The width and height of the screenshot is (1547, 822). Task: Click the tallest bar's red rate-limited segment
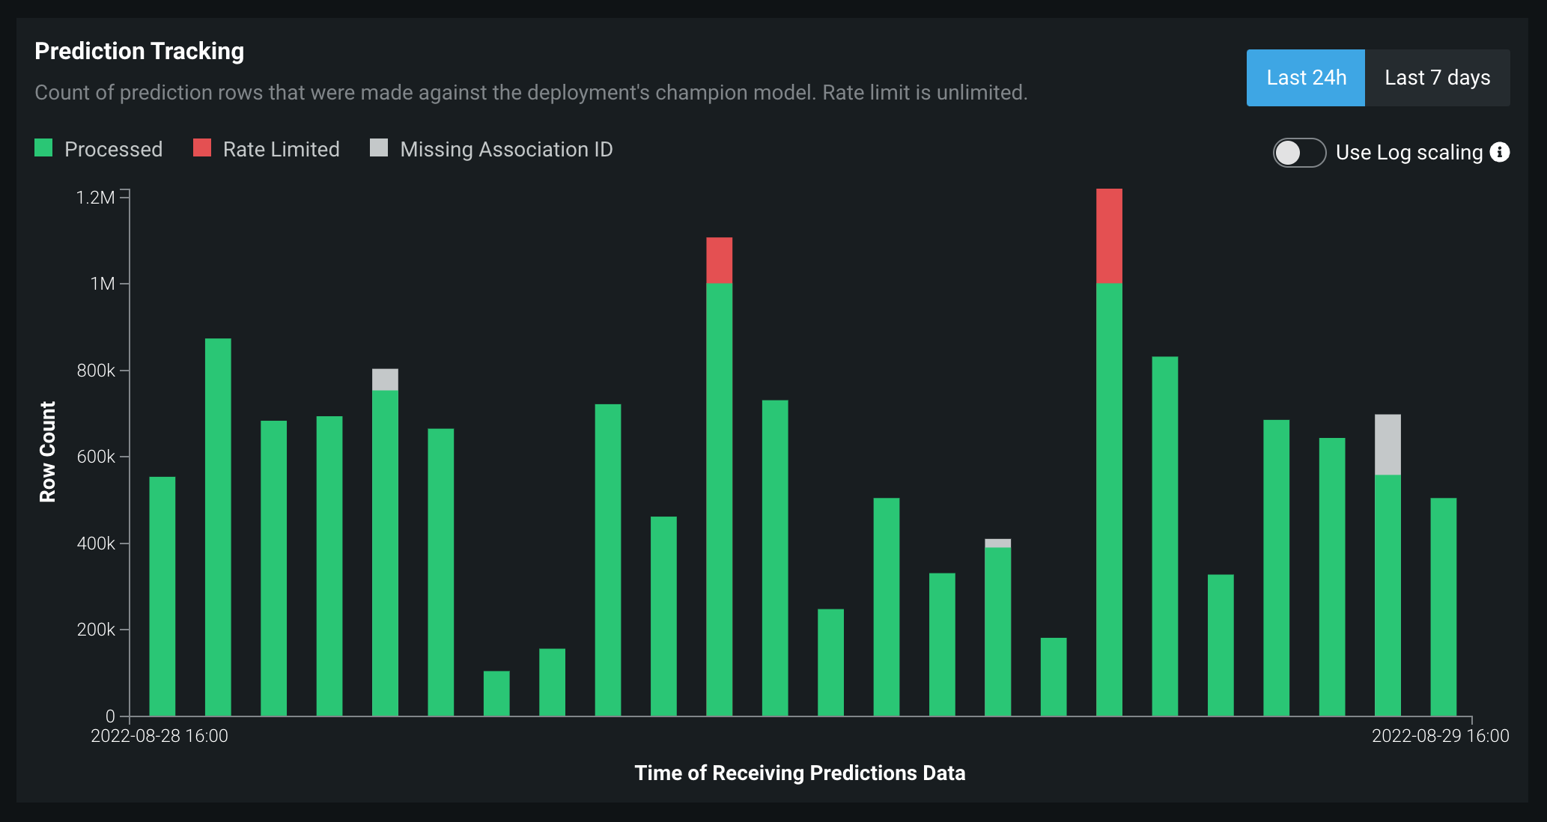tap(1109, 236)
